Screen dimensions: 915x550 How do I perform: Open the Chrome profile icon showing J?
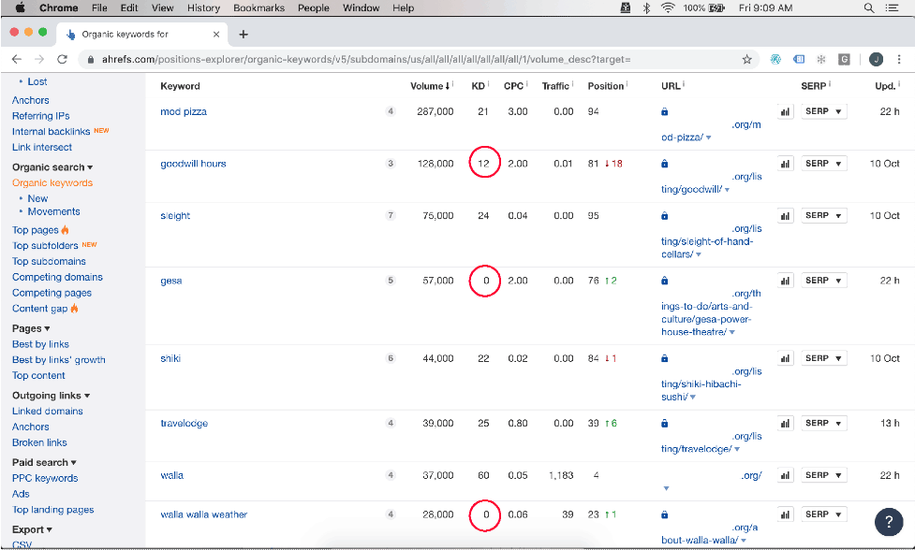876,59
